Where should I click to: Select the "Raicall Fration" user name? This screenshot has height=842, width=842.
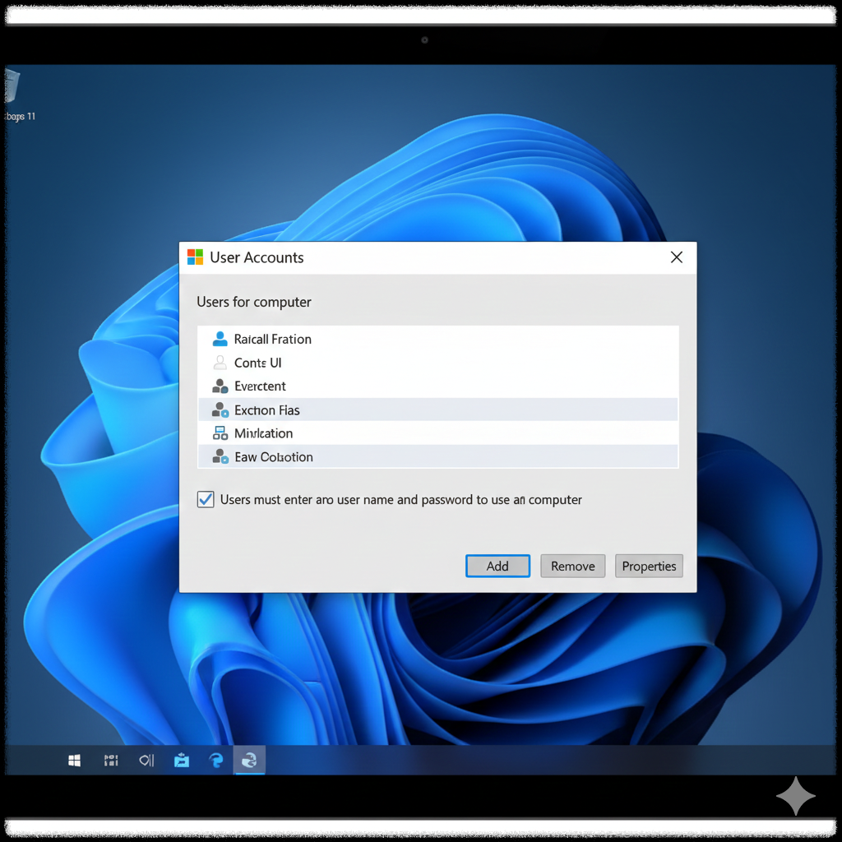tap(273, 340)
